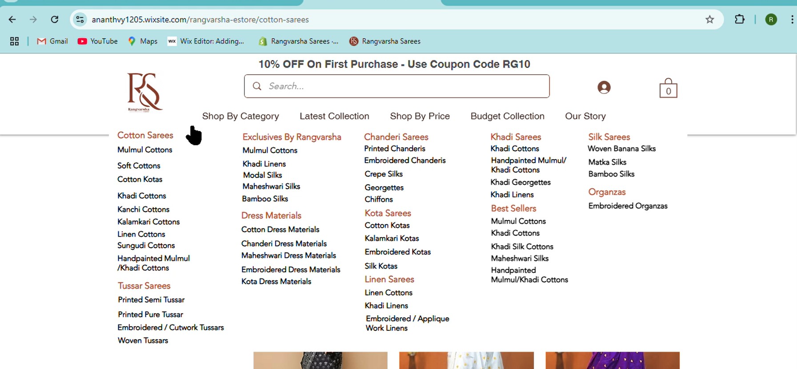The image size is (797, 369).
Task: Open the Latest Collection menu item
Action: [334, 116]
